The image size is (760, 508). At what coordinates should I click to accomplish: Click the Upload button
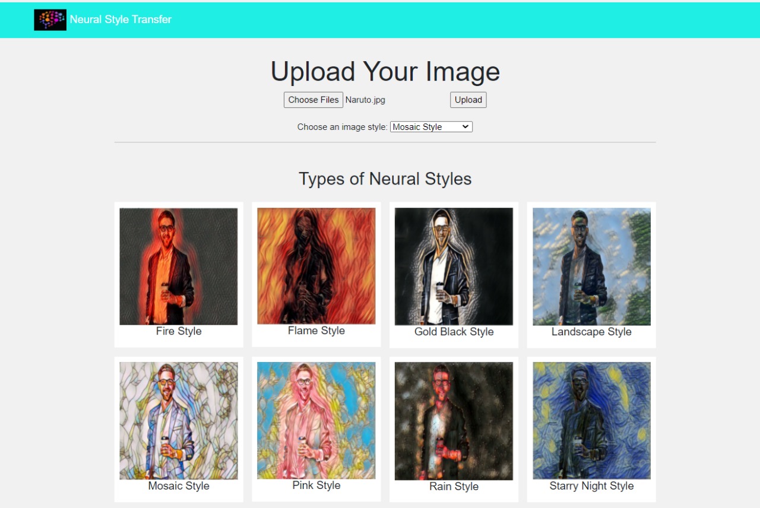pos(468,99)
